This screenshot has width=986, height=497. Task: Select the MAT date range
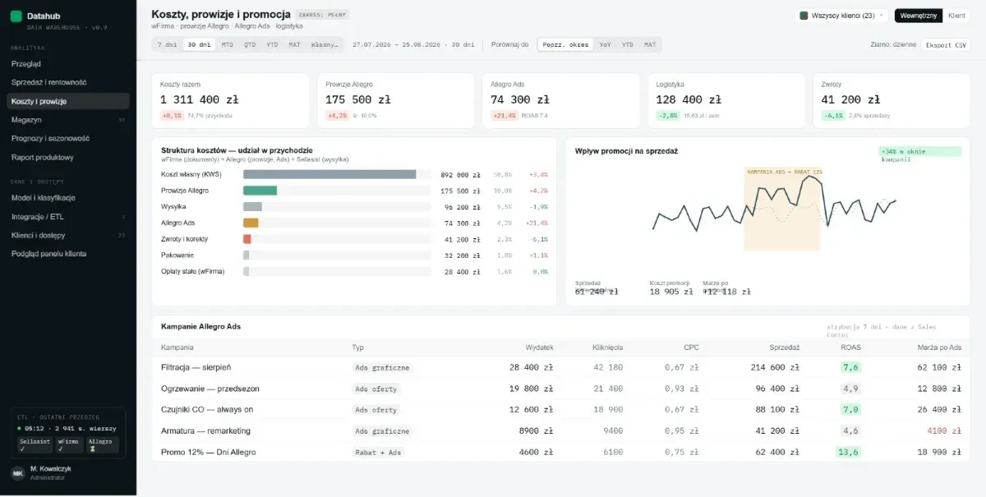coord(294,44)
